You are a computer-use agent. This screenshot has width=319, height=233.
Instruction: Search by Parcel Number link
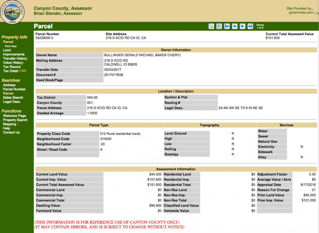14,89
